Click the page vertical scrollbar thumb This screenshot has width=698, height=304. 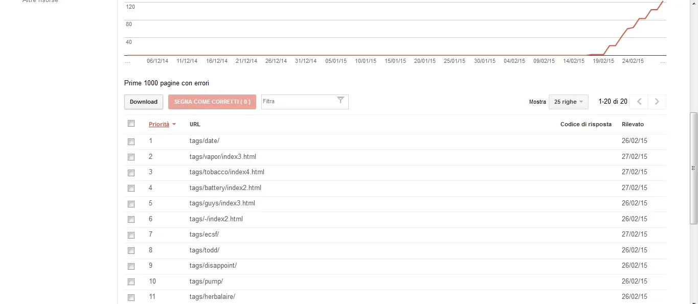tap(694, 168)
